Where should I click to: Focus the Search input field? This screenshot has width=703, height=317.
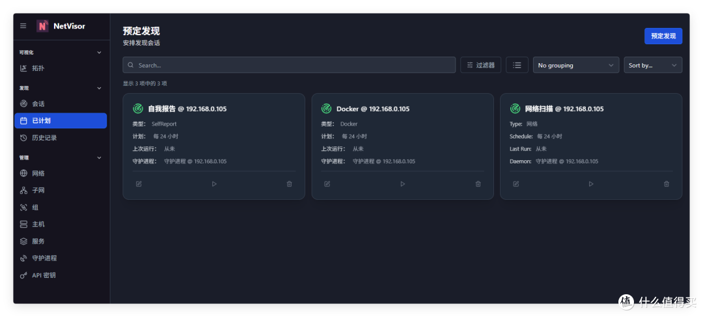tap(289, 65)
